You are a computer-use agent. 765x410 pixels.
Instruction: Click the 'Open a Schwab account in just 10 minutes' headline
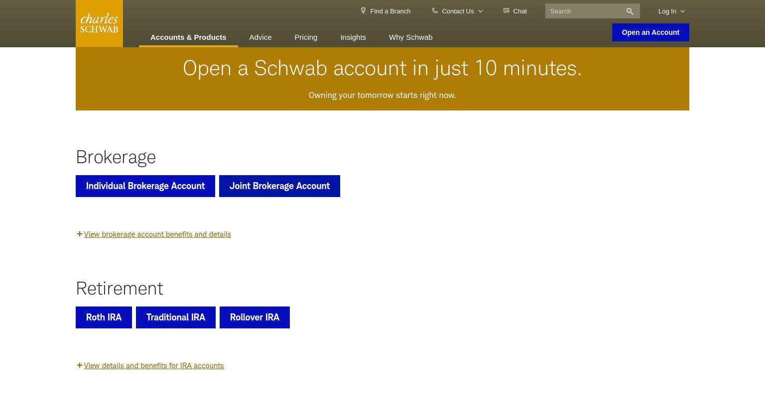382,68
